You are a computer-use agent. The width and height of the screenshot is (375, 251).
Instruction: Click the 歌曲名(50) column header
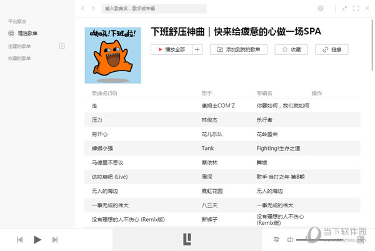click(104, 93)
